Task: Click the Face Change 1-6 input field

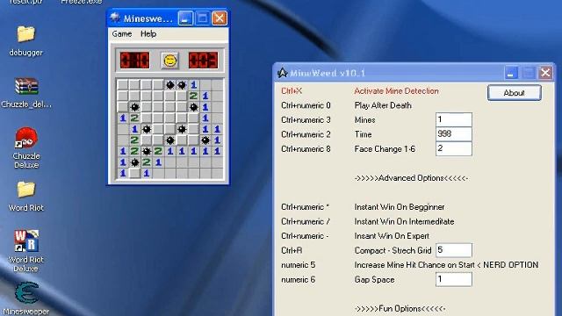Action: (453, 148)
